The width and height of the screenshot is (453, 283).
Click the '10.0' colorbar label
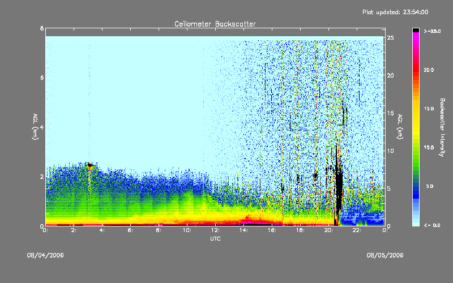429,147
